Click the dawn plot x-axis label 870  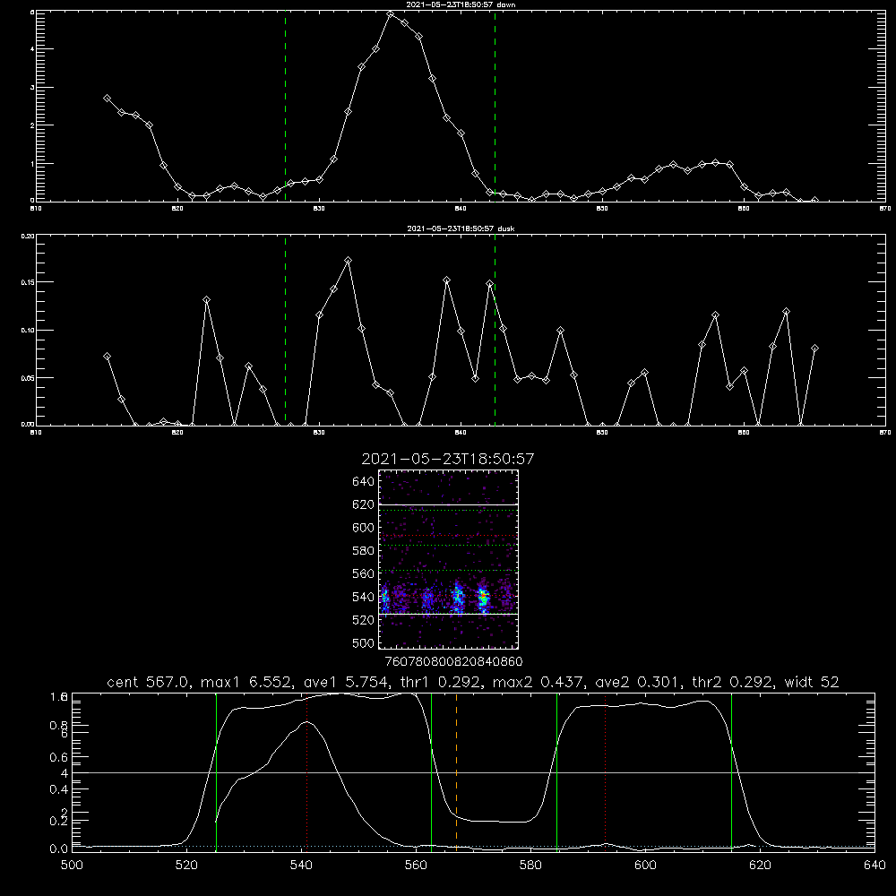[x=884, y=209]
